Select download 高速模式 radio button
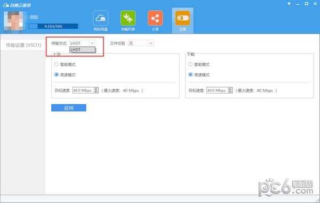 (190, 74)
